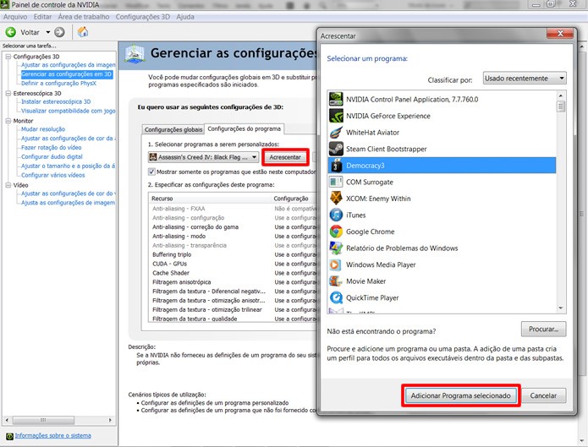Collapse the Monitor tree node
The height and width of the screenshot is (447, 588).
coord(8,121)
